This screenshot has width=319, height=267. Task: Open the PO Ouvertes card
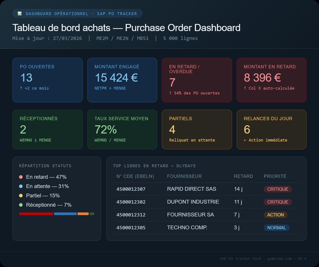pos(48,80)
